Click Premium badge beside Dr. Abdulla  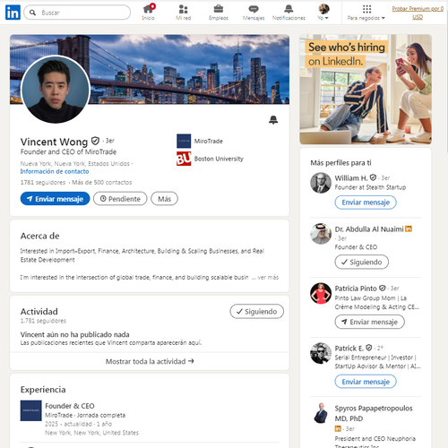[x=409, y=229]
